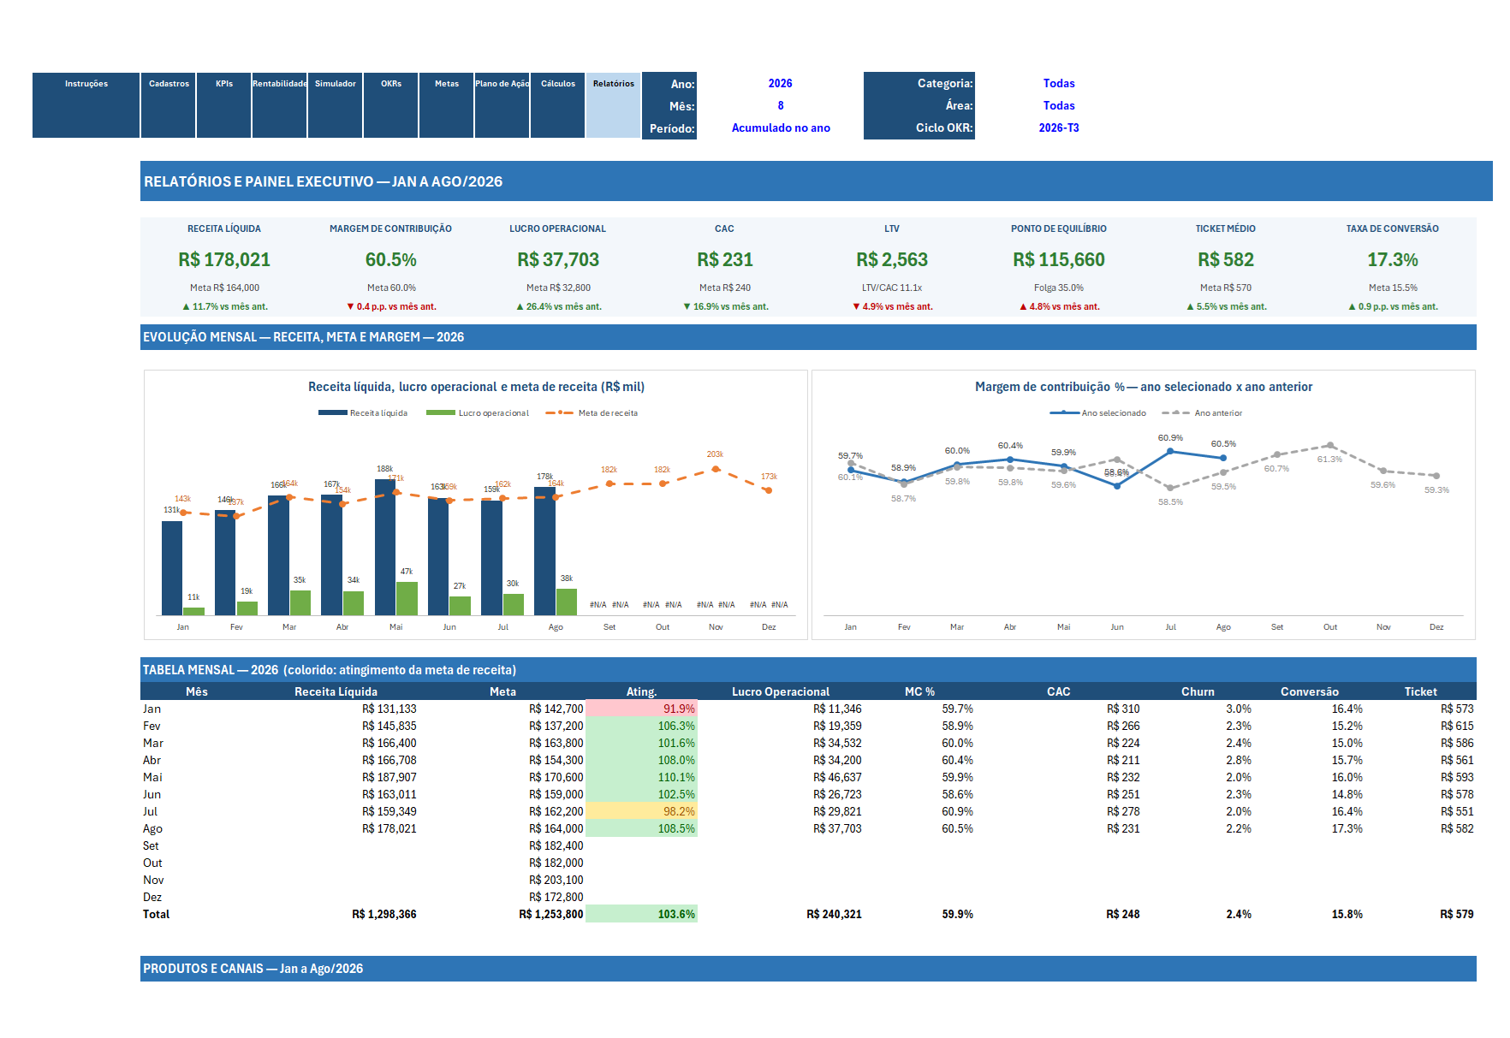Select 'Lucro operacional' chart legend entry
The width and height of the screenshot is (1510, 1038).
point(478,413)
